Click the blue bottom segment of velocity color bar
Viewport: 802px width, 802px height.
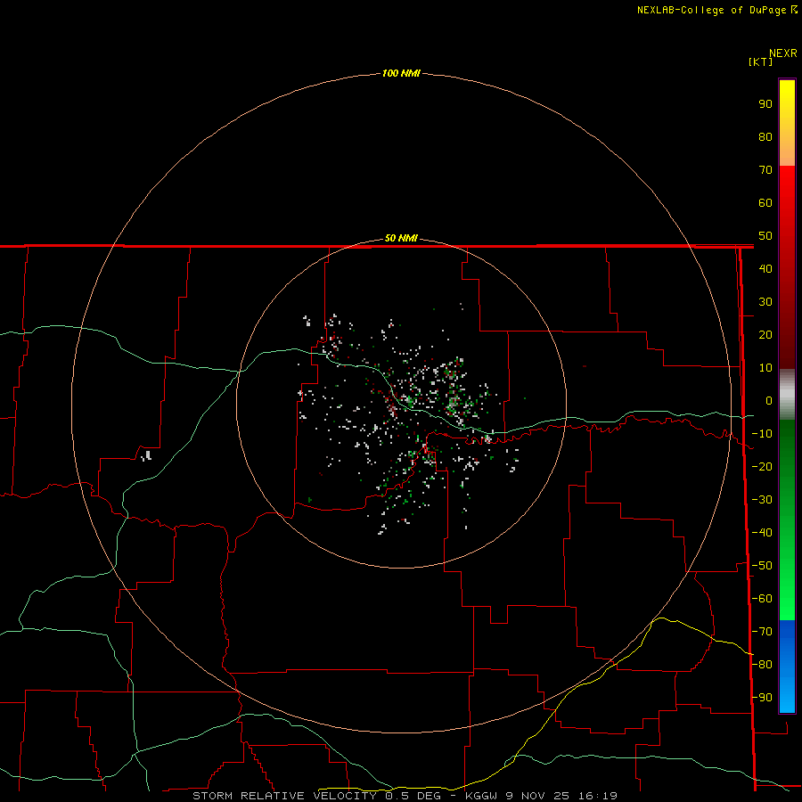tap(787, 667)
